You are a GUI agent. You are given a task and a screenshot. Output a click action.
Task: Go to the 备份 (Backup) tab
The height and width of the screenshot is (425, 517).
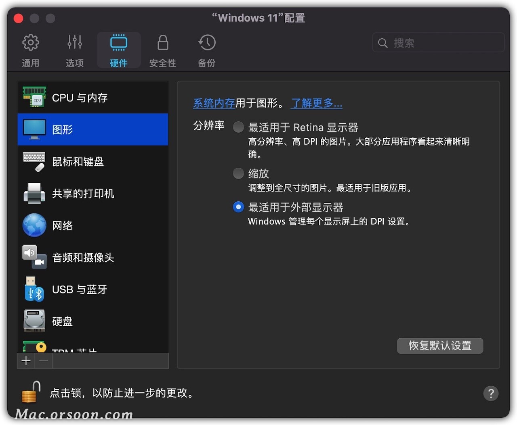[x=207, y=50]
